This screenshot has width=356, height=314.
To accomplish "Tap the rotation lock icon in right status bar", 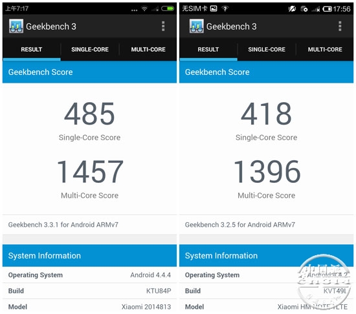I will tap(304, 9).
